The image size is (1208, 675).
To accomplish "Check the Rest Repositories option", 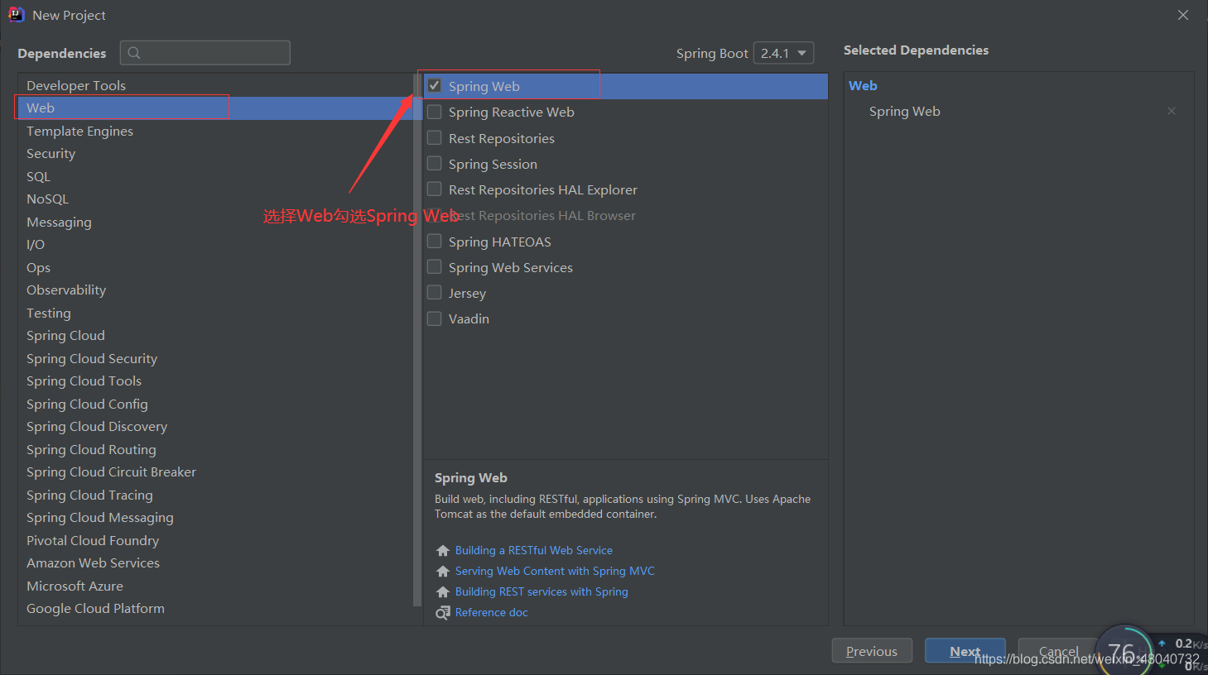I will 435,137.
